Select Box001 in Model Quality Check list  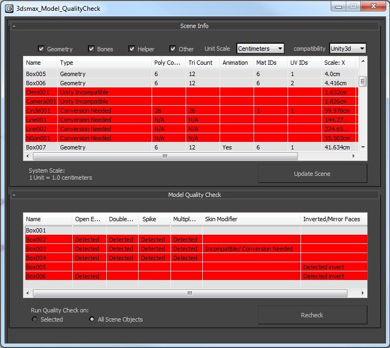pos(196,230)
